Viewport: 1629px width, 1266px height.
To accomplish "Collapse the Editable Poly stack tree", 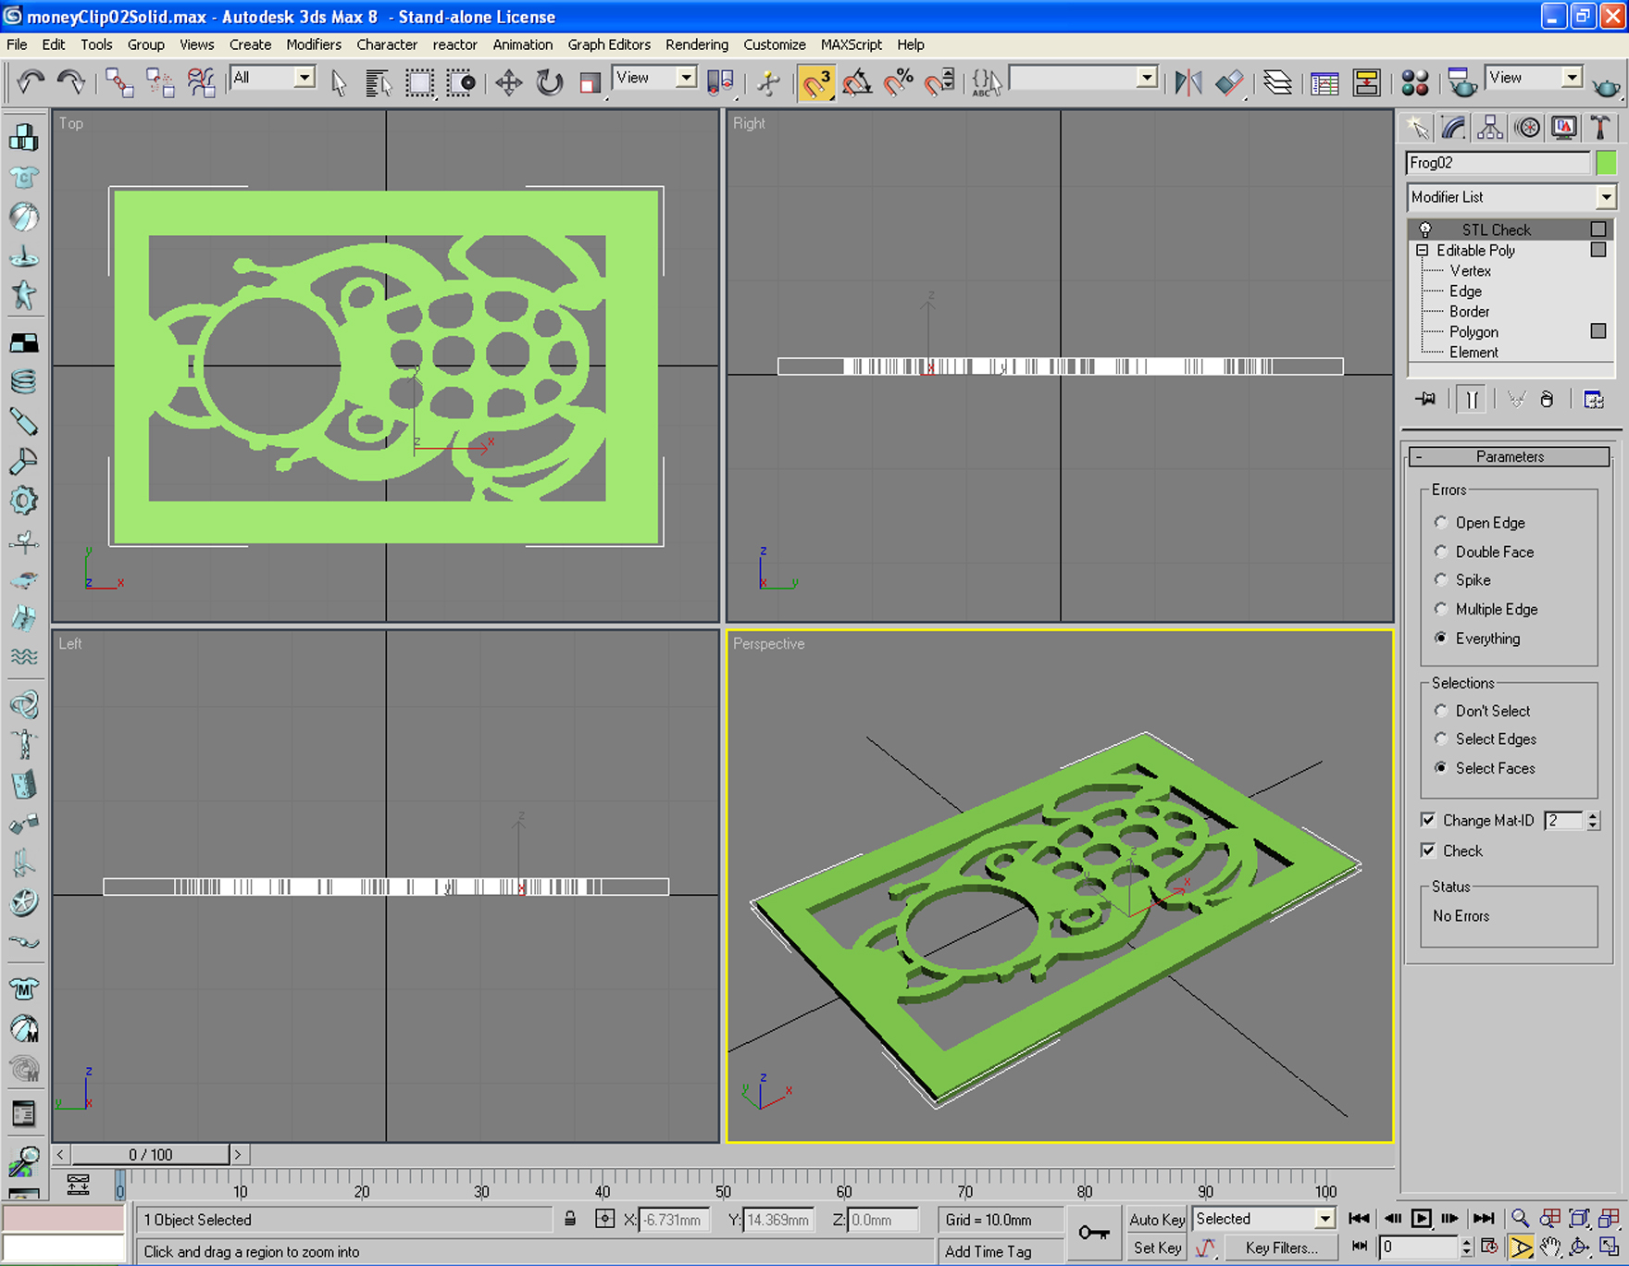I will pyautogui.click(x=1423, y=250).
